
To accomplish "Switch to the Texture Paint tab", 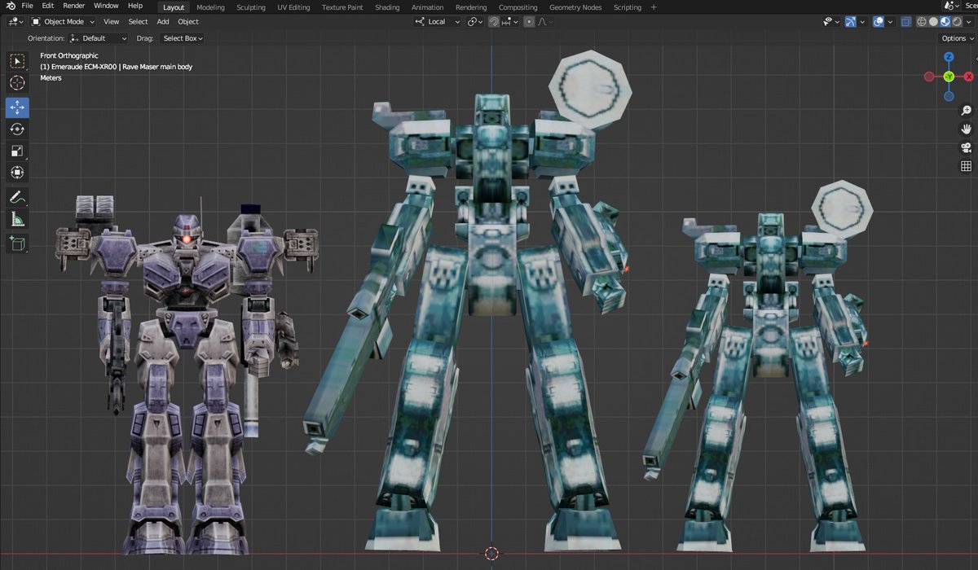I will click(x=342, y=7).
